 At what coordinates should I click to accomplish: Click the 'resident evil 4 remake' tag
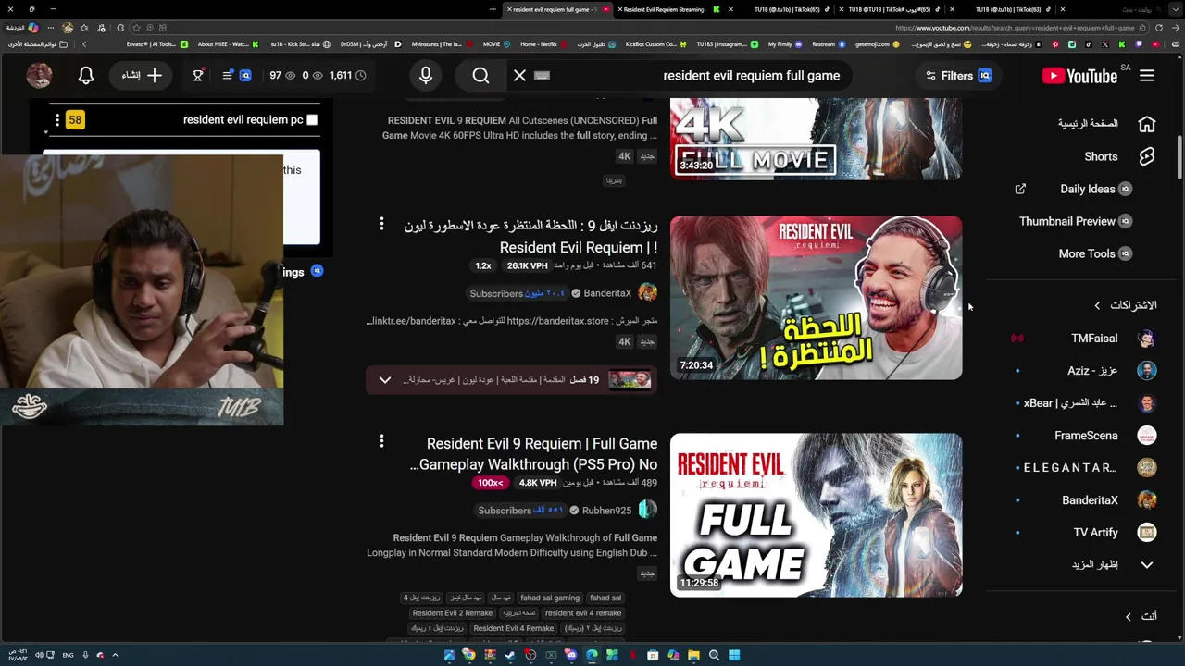tap(582, 613)
